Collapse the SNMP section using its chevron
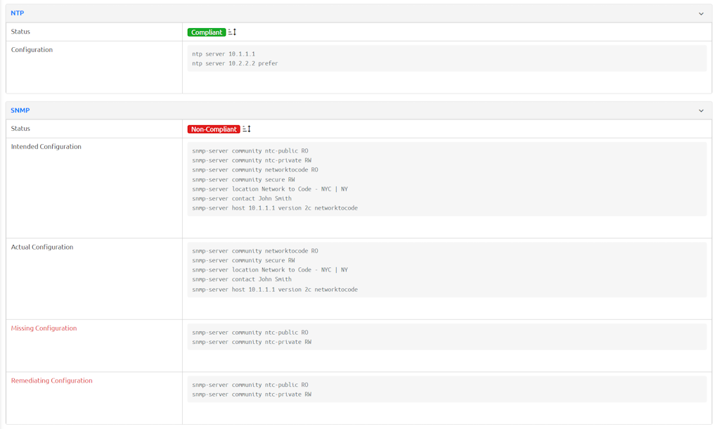 pyautogui.click(x=700, y=110)
